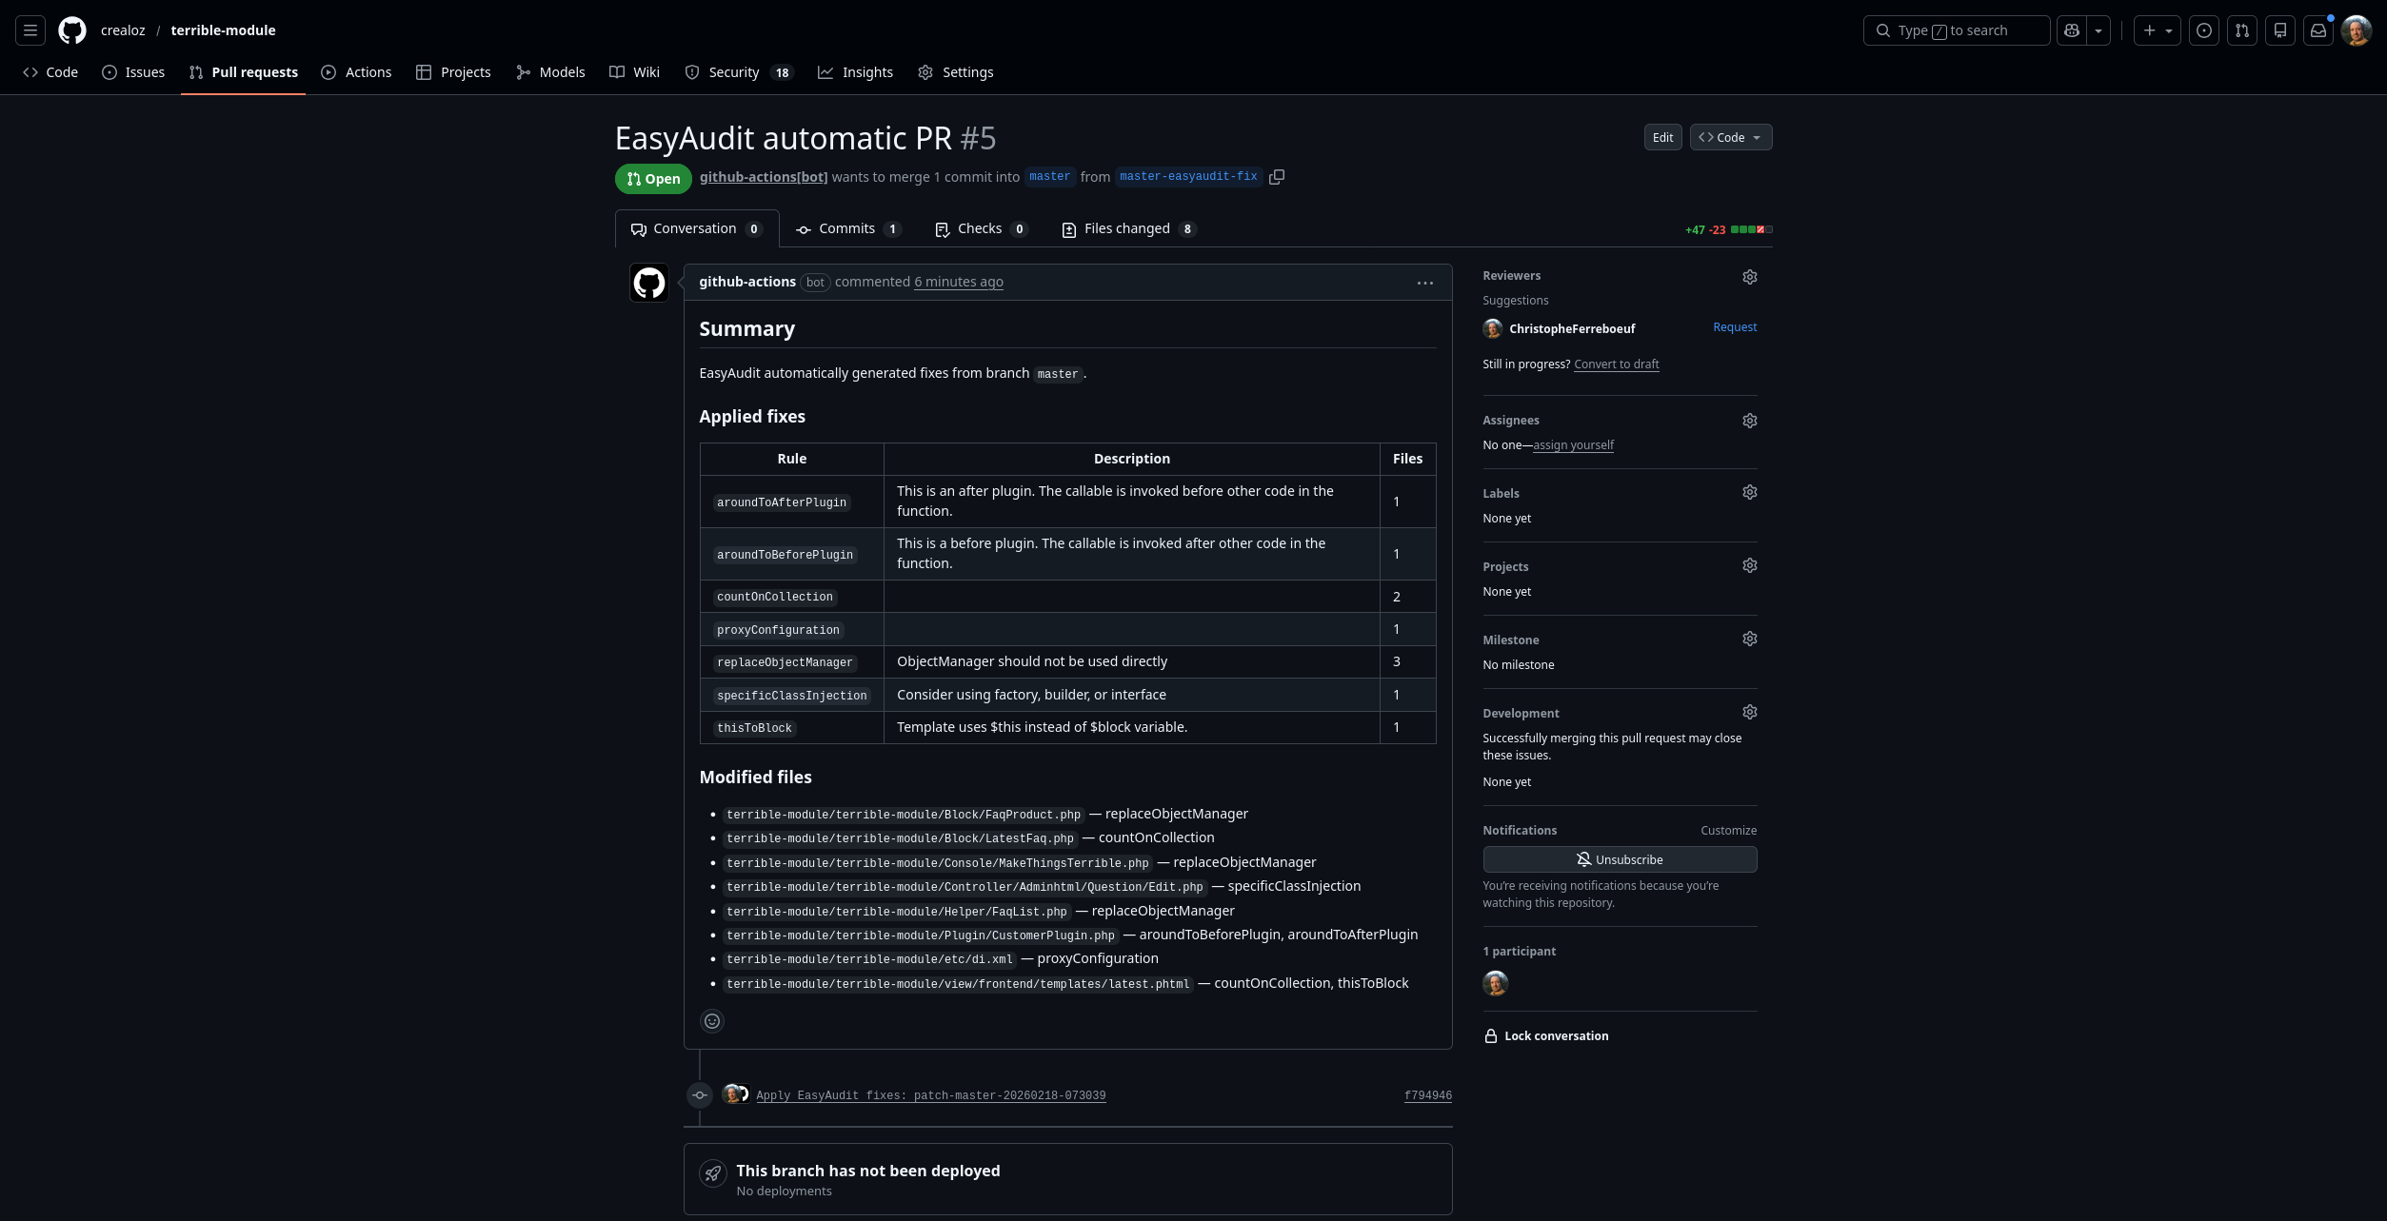Click the pull requests icon in the header
Screen dimensions: 2387x1221
pos(2241,30)
